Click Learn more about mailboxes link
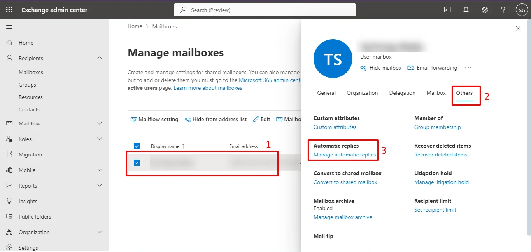The width and height of the screenshot is (531, 252). point(208,88)
